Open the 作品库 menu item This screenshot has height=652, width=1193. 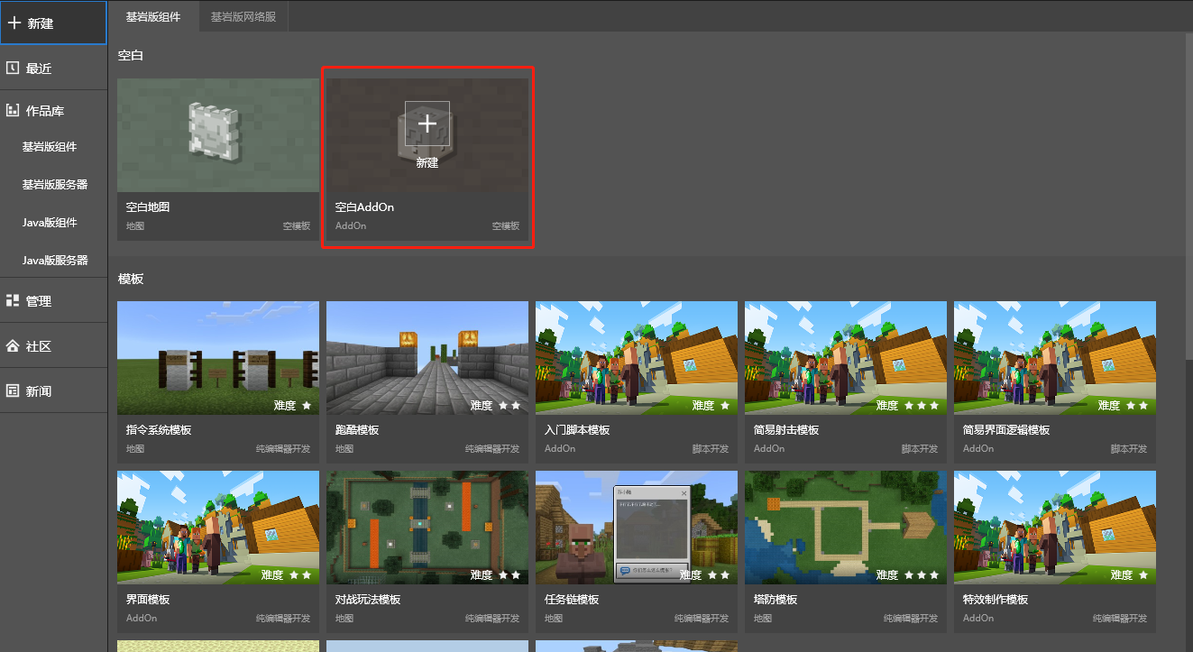(53, 111)
